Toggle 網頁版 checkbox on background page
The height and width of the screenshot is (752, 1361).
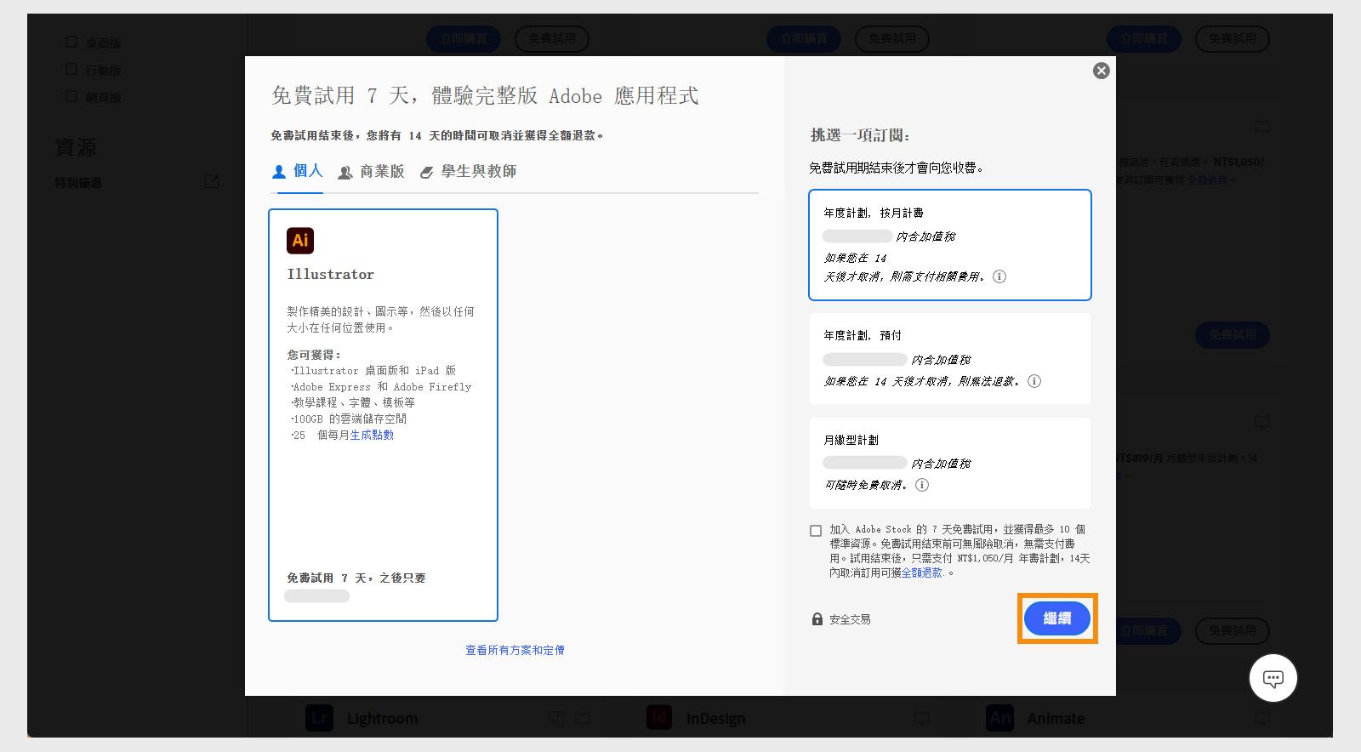click(71, 96)
